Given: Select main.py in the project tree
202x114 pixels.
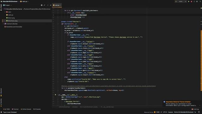Looking at the screenshot, I should tap(10, 15).
